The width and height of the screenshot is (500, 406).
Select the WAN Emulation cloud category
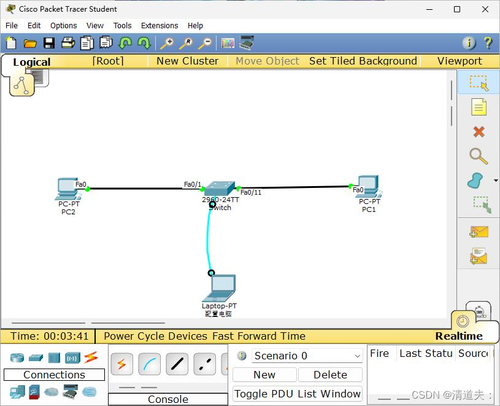pos(52,392)
